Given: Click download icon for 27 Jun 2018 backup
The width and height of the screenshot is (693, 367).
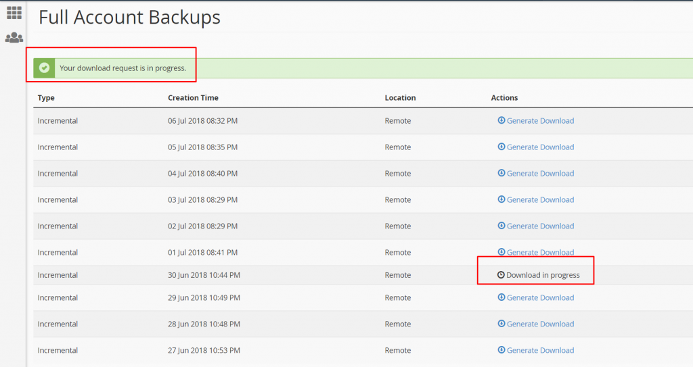Looking at the screenshot, I should pyautogui.click(x=501, y=350).
